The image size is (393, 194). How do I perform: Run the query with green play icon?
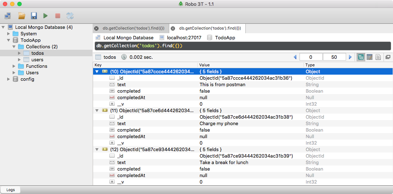45,16
